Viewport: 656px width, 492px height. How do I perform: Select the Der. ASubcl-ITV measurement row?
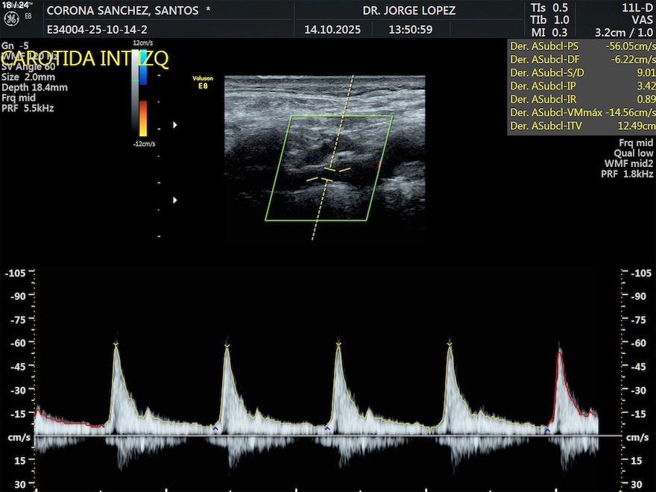581,126
